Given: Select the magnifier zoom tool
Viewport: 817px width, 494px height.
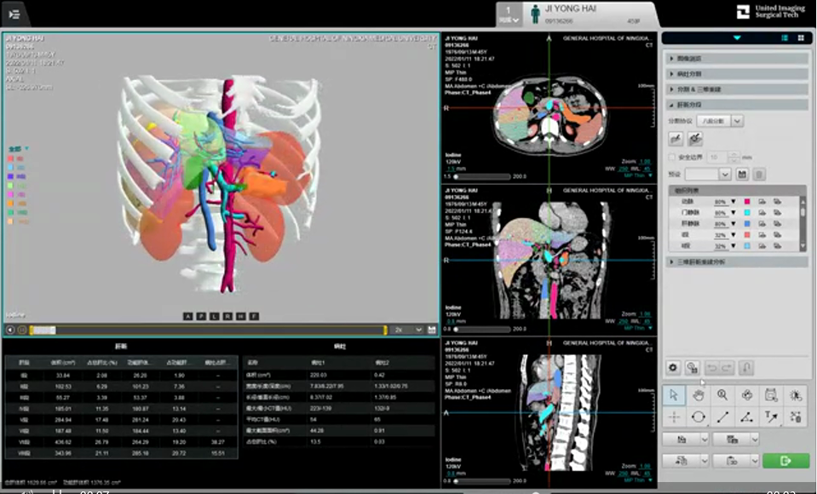Looking at the screenshot, I should click(722, 395).
